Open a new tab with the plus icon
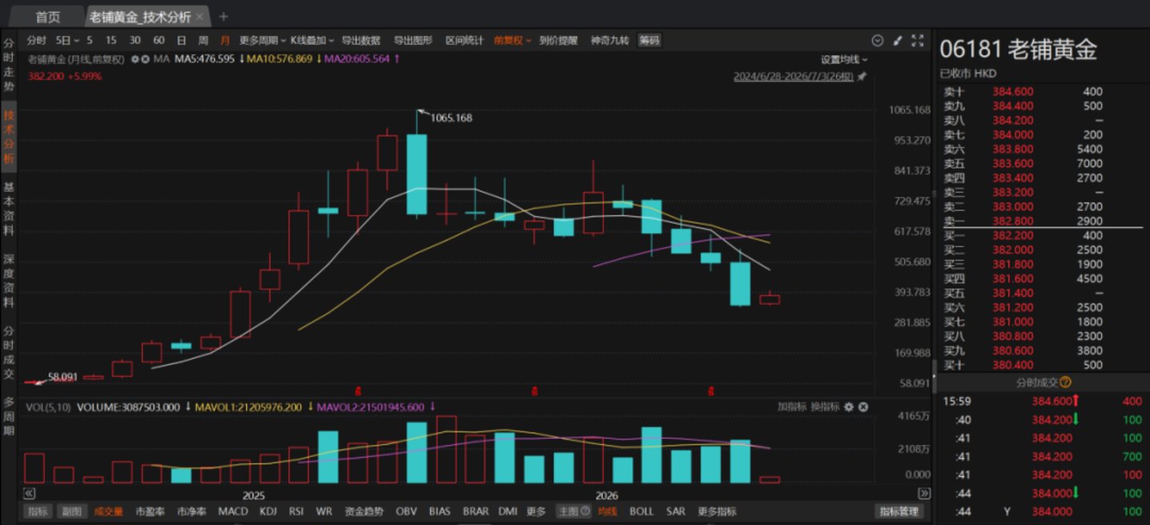Image resolution: width=1150 pixels, height=525 pixels. click(x=223, y=17)
